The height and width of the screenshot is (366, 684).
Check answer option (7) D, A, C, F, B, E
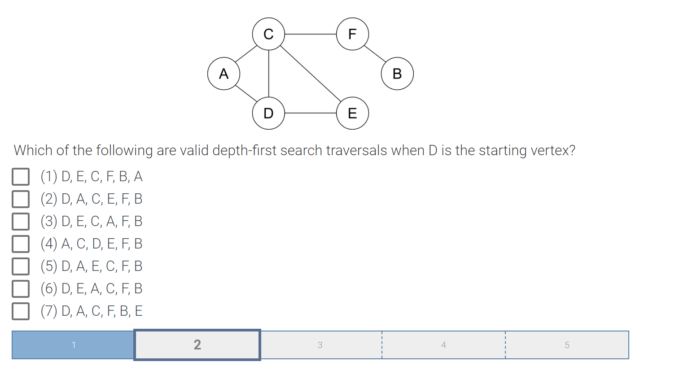21,311
